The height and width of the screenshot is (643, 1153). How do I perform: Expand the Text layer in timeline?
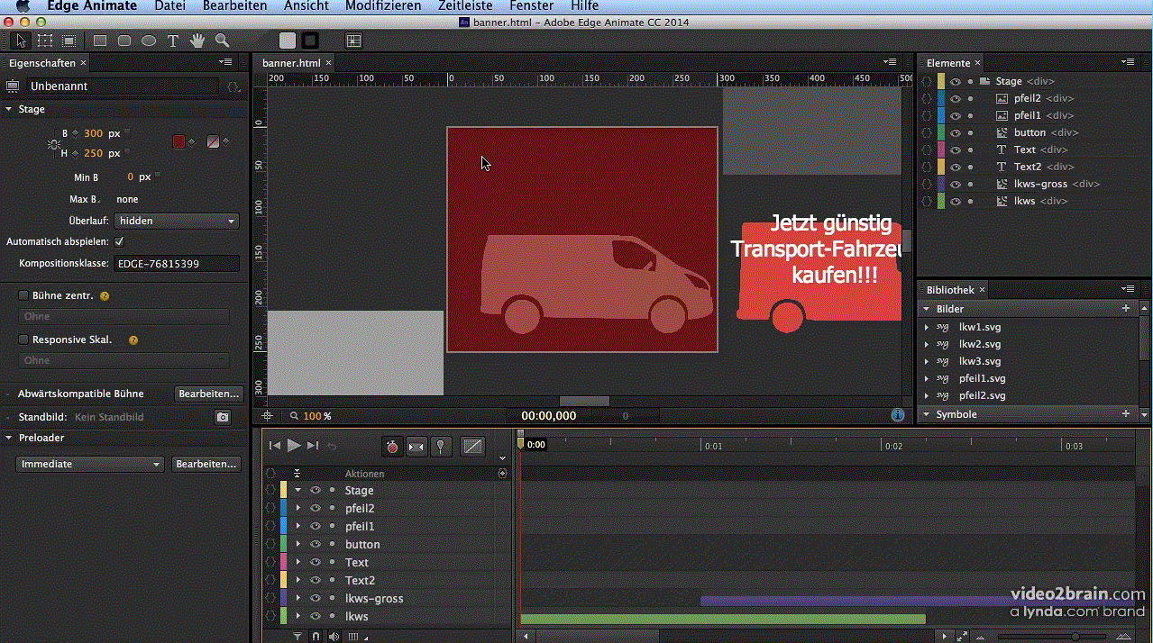click(297, 562)
